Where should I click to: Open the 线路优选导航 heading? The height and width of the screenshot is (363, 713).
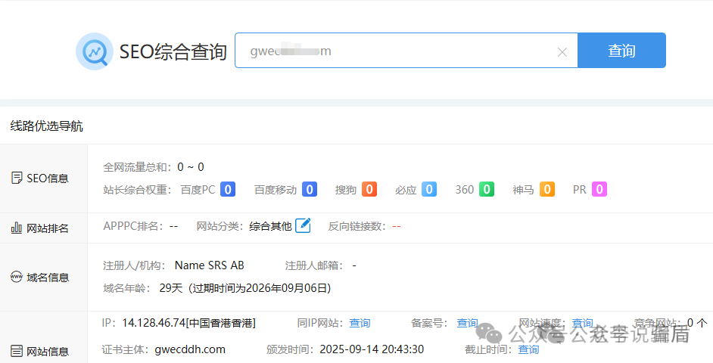coord(46,126)
